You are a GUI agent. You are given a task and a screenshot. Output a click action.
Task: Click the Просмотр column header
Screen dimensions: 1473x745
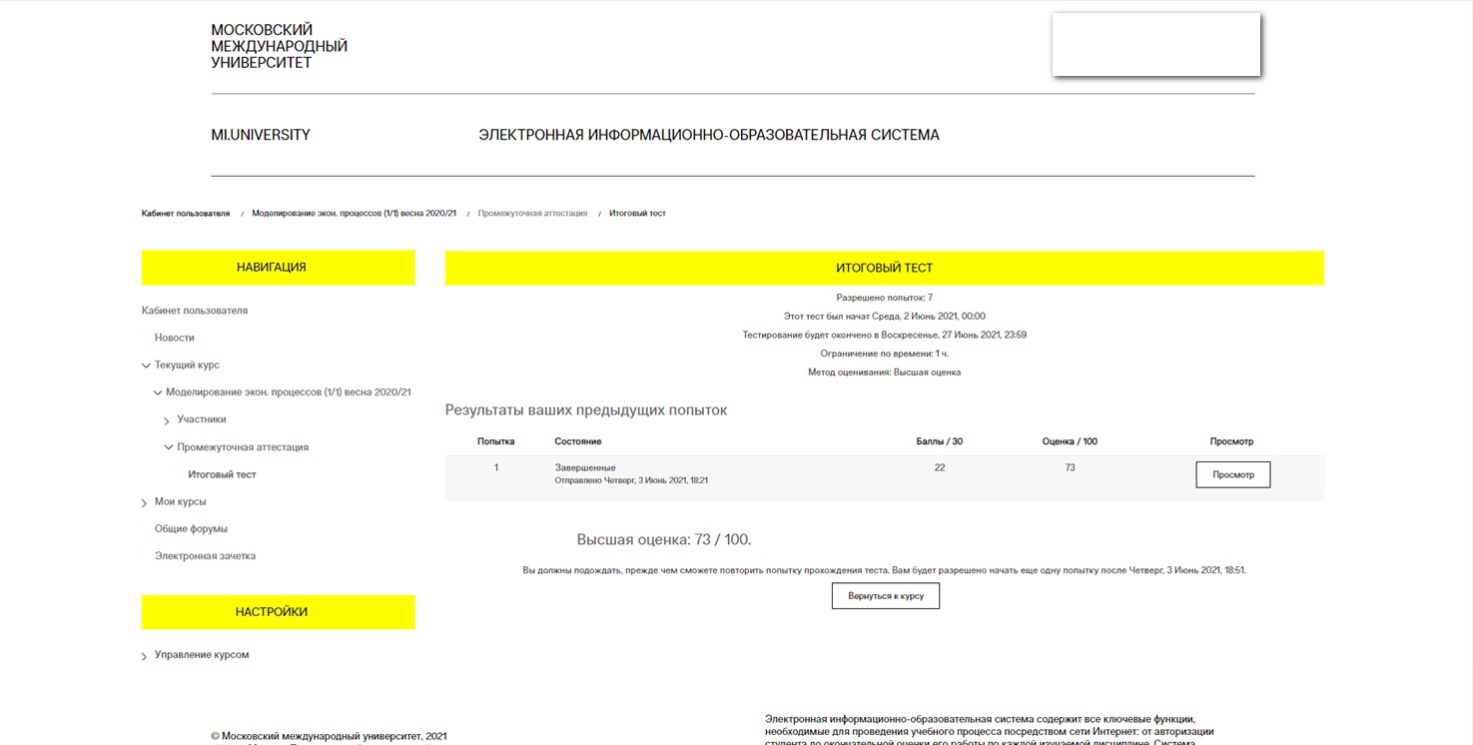point(1231,441)
